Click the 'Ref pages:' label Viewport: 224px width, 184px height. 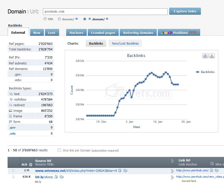pos(16,44)
